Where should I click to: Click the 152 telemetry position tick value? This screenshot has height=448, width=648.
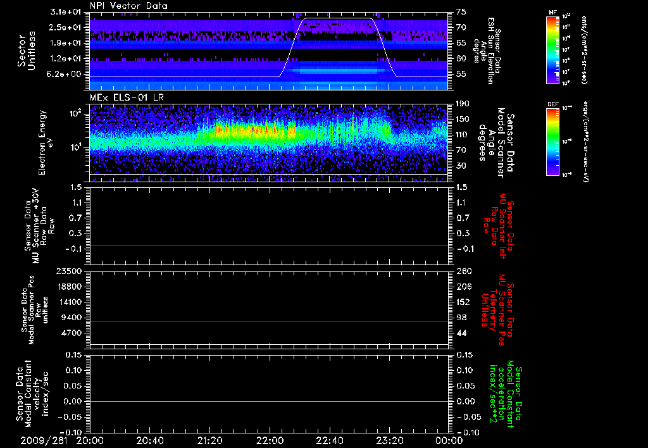click(463, 302)
